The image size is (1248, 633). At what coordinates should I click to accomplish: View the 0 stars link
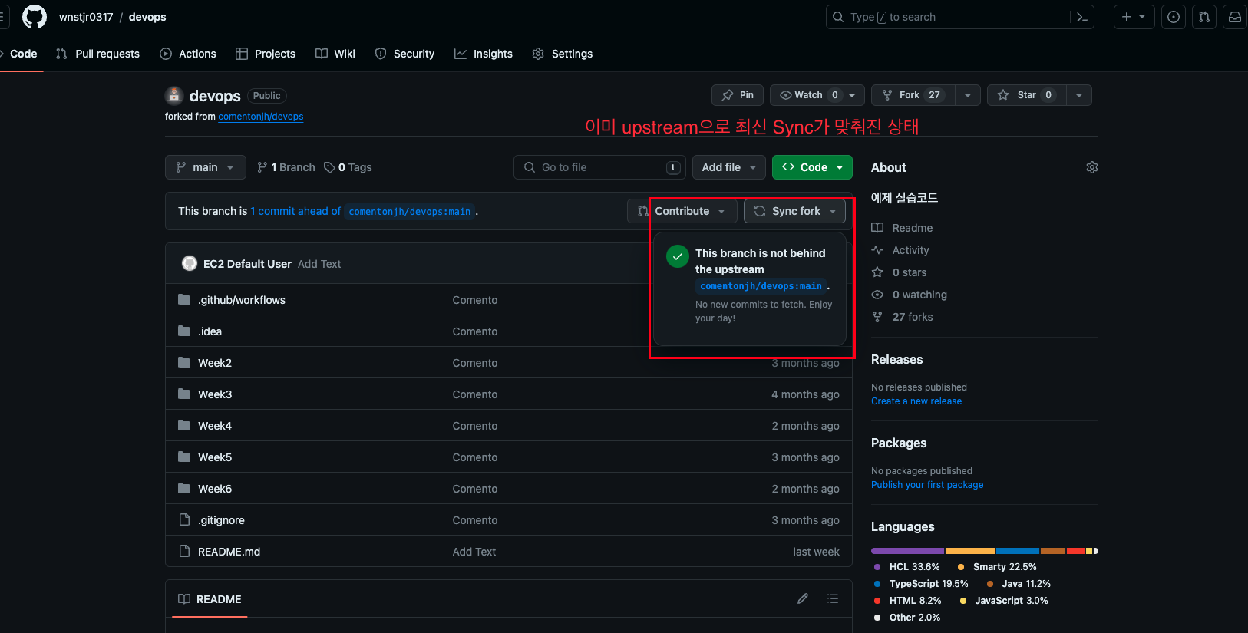tap(900, 272)
